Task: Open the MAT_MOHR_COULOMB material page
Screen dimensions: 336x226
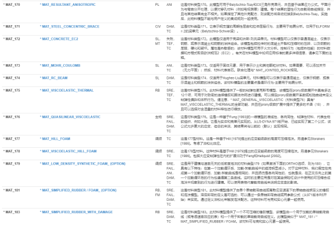Action: coord(60,65)
